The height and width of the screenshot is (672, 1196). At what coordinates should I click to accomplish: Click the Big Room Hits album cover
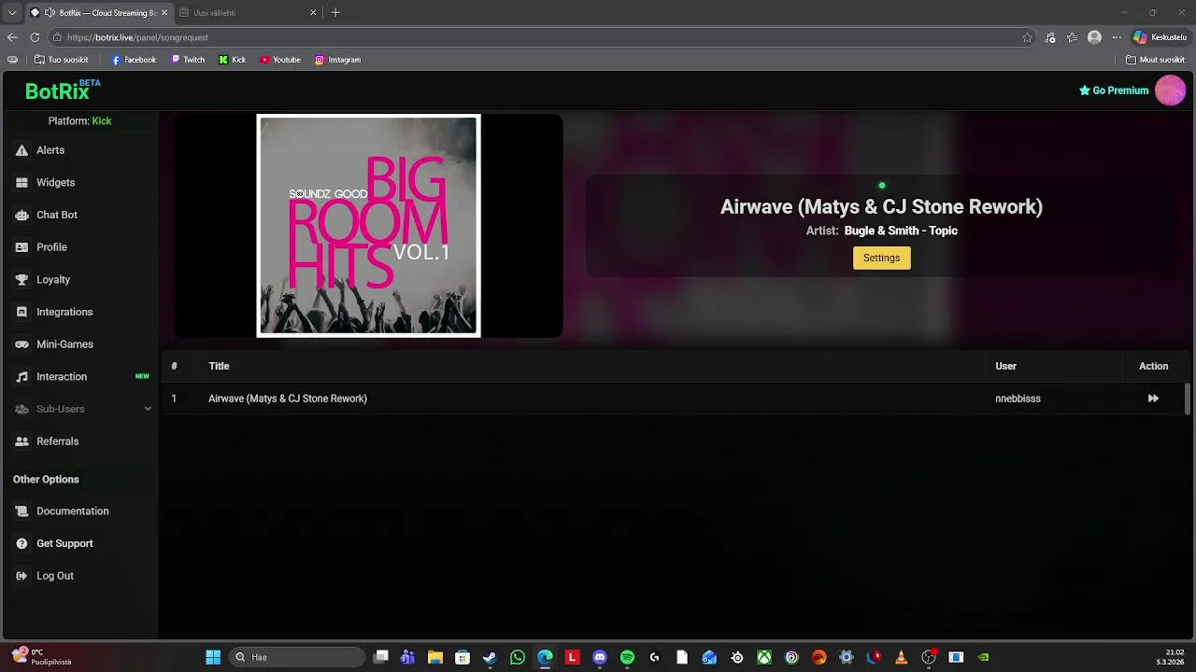click(x=368, y=226)
